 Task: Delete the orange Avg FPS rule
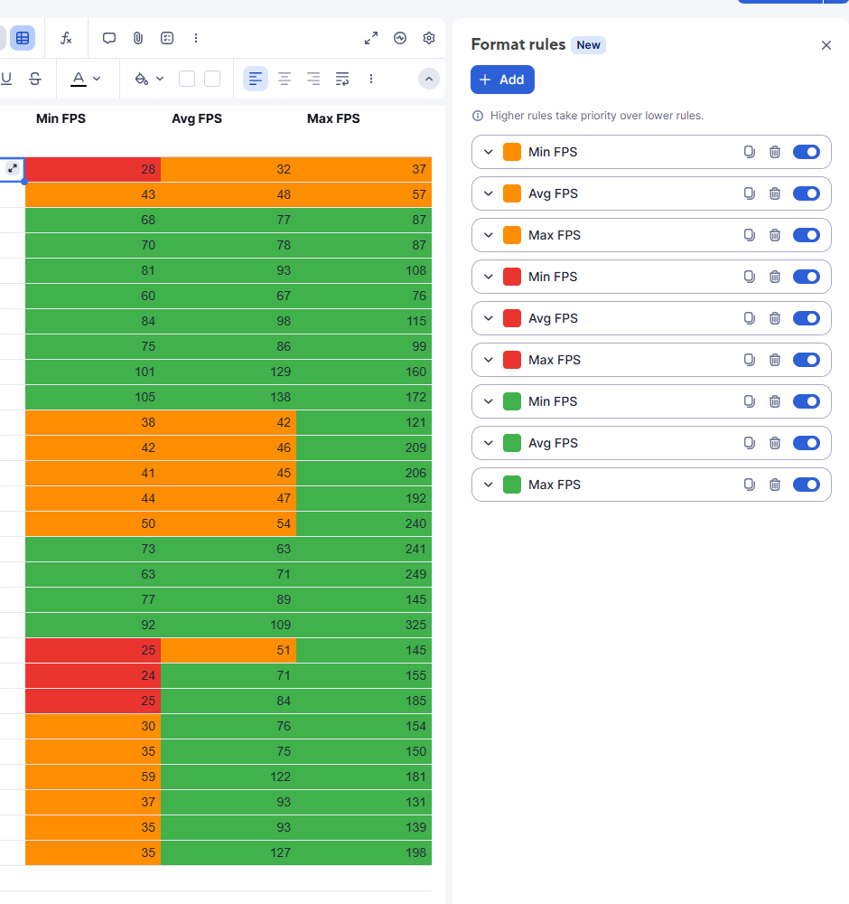tap(775, 193)
